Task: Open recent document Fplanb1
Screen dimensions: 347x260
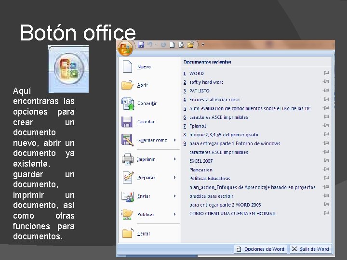Action: (198, 126)
